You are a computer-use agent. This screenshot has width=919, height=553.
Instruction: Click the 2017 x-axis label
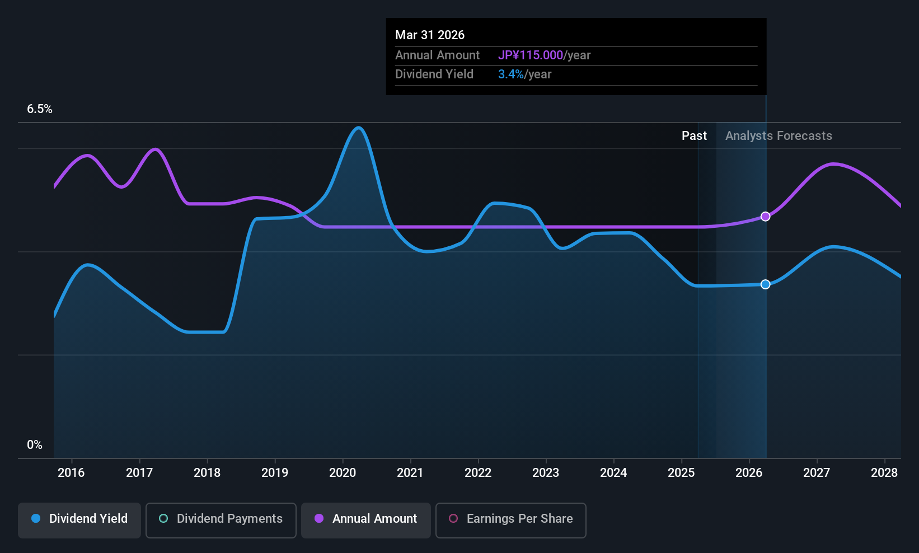(139, 473)
